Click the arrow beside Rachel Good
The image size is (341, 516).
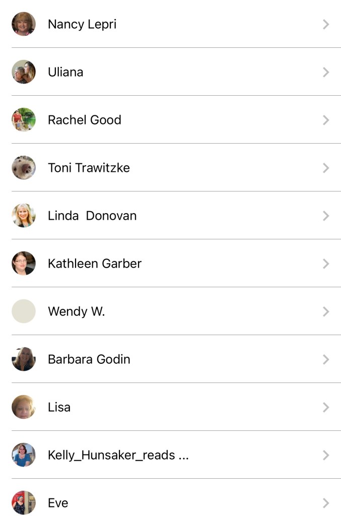pos(326,120)
